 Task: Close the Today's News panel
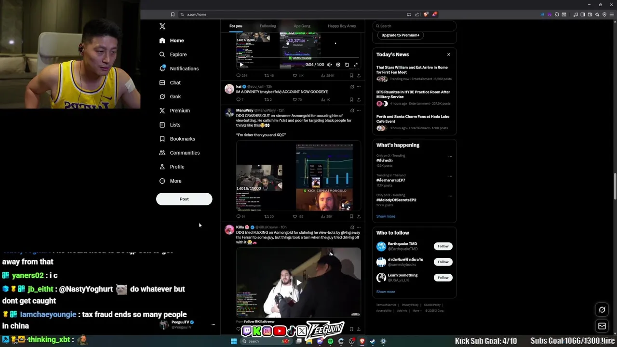[449, 54]
